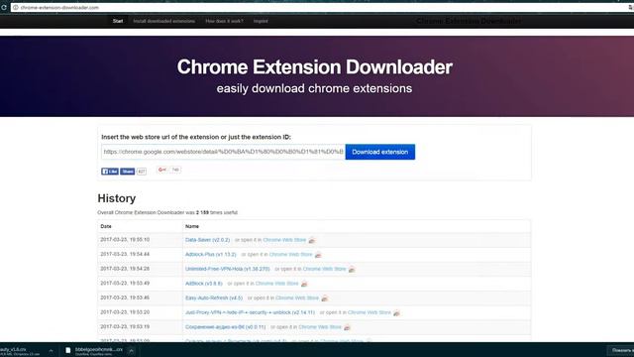Open Install downloaded extensions nav item
This screenshot has height=357, width=634.
[163, 21]
